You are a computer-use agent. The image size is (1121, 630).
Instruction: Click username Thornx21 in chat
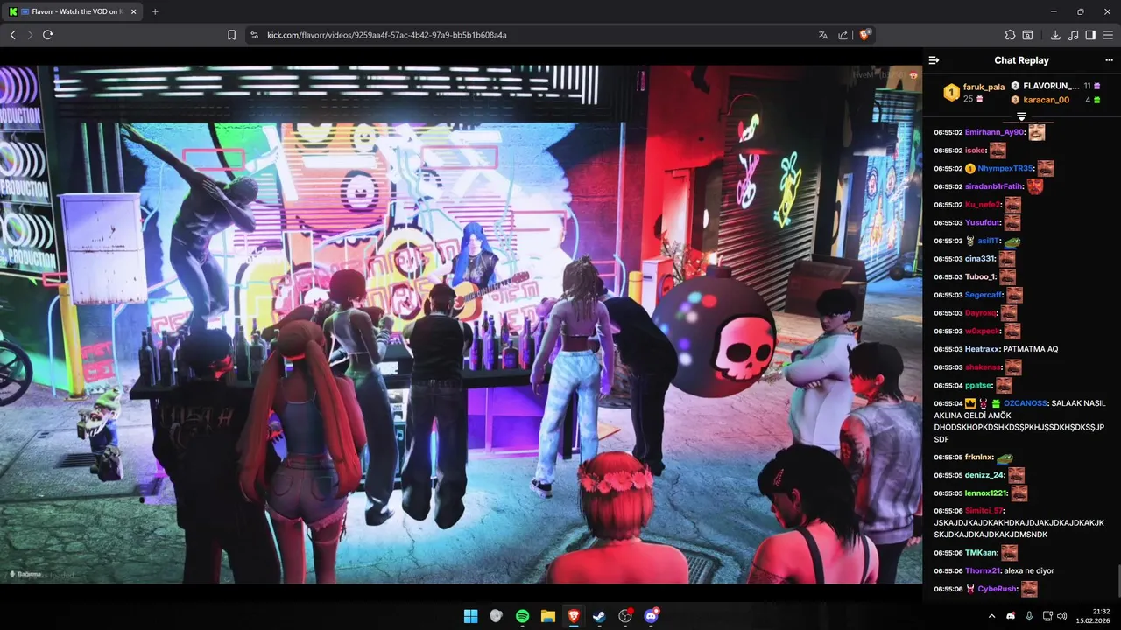pyautogui.click(x=983, y=570)
